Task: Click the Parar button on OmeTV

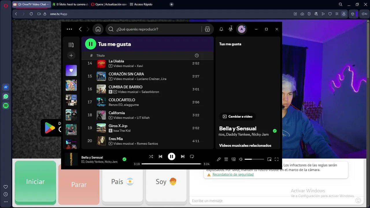Action: (79, 184)
